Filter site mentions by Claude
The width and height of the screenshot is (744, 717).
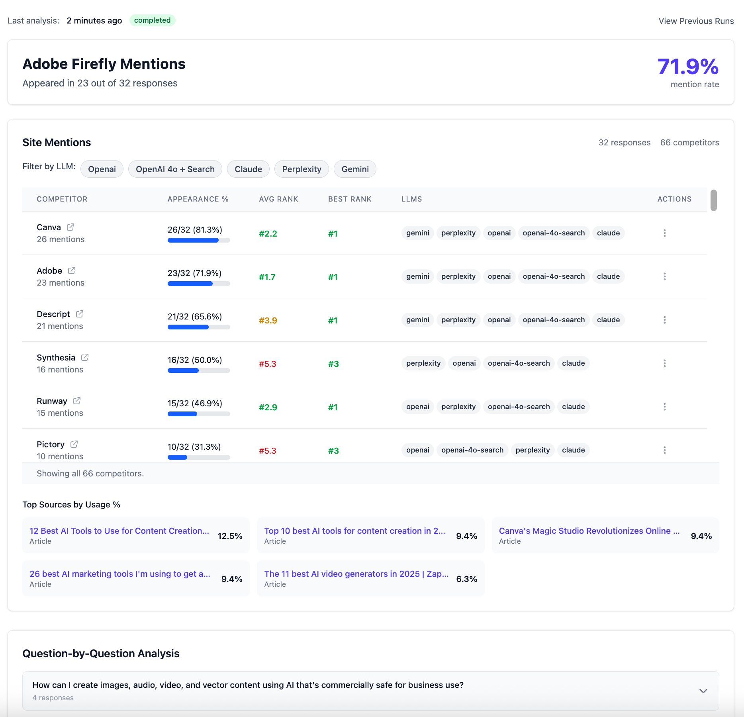(x=248, y=169)
